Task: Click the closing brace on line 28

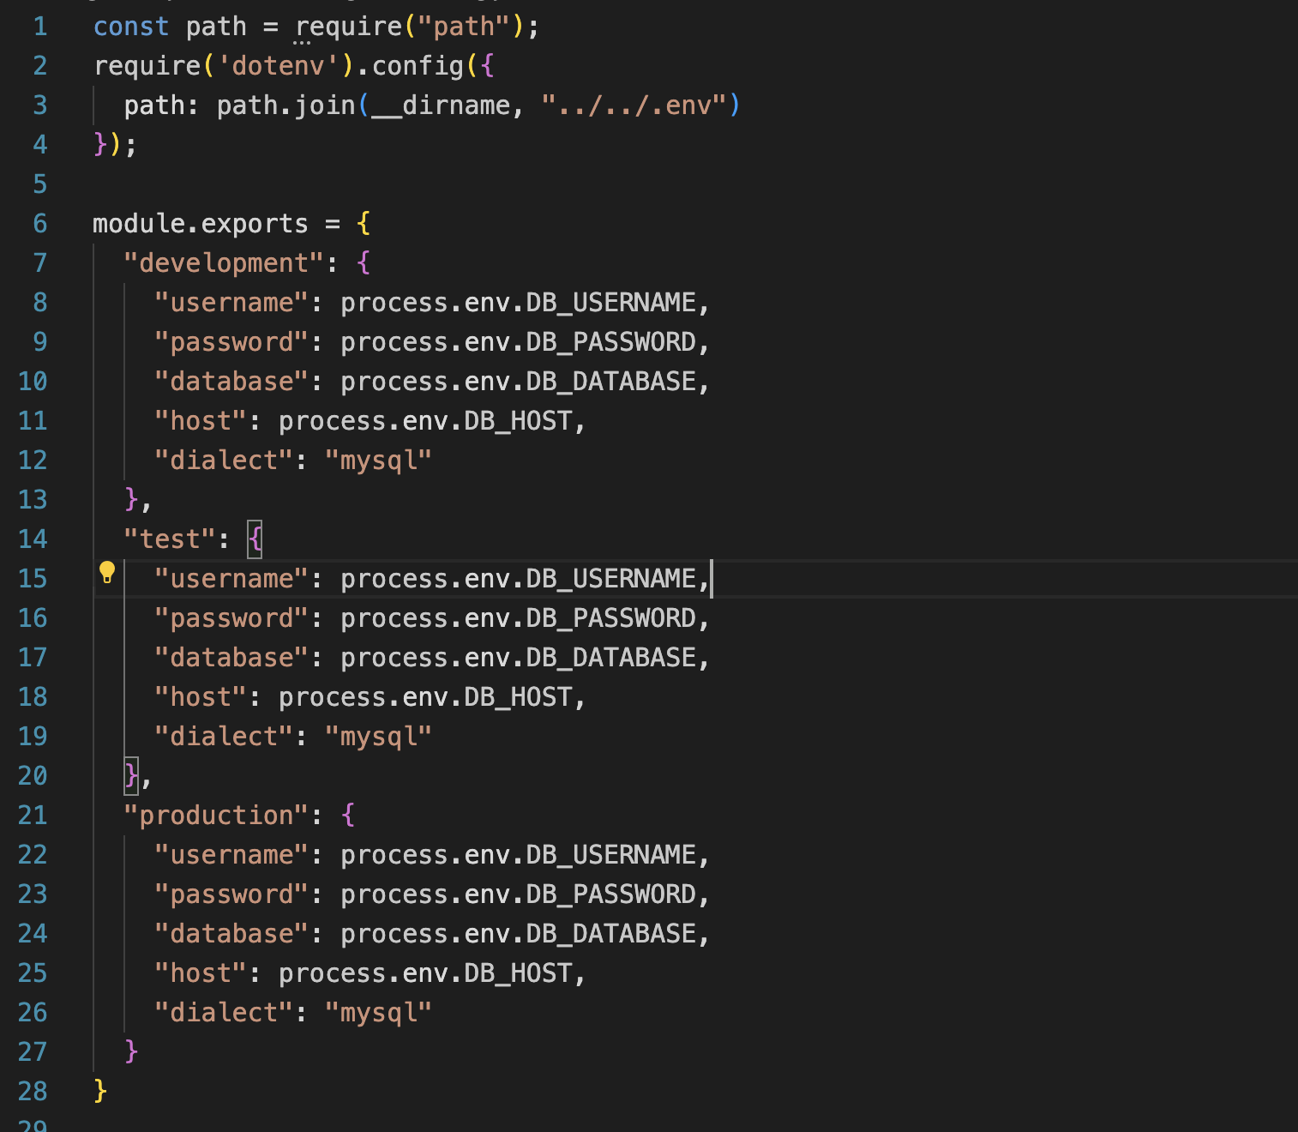Action: (x=100, y=1091)
